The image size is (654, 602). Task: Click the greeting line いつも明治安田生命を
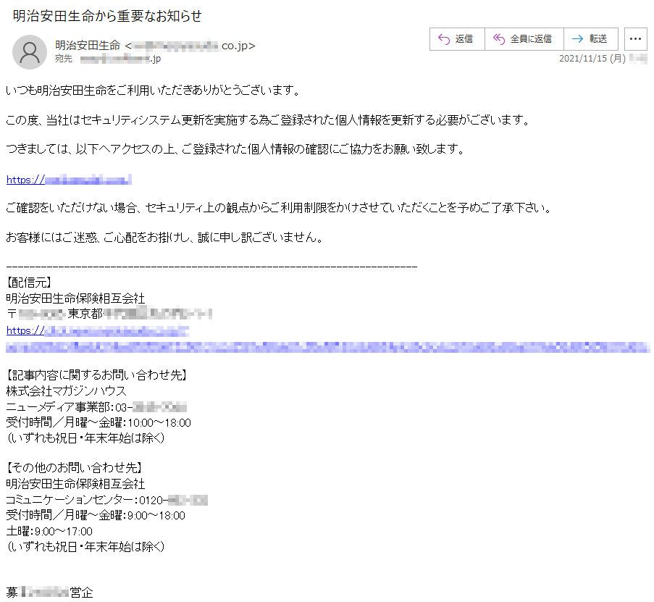coord(152,91)
